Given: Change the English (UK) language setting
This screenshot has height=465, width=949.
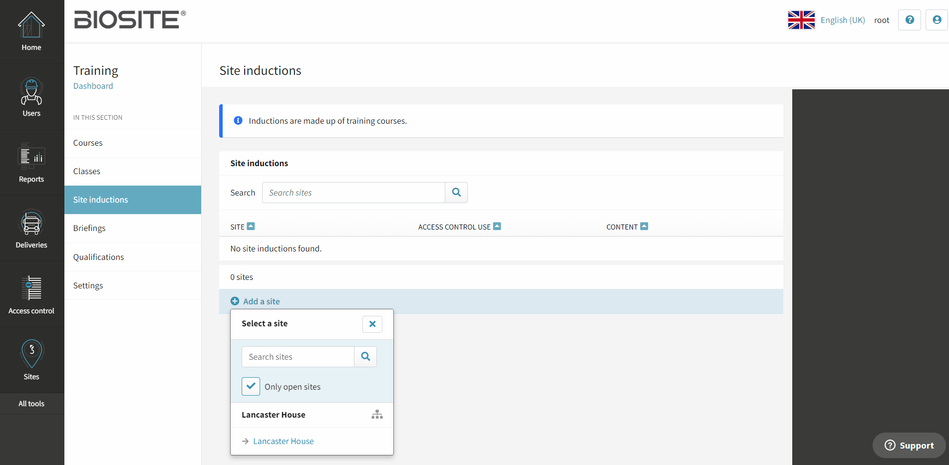Looking at the screenshot, I should (x=843, y=20).
